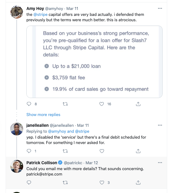Screen dimensions: 172x193
Task: Share Patrick Collison's tweet
Action: point(138,183)
